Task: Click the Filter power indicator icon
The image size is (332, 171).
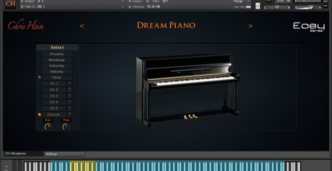Action: [40, 77]
